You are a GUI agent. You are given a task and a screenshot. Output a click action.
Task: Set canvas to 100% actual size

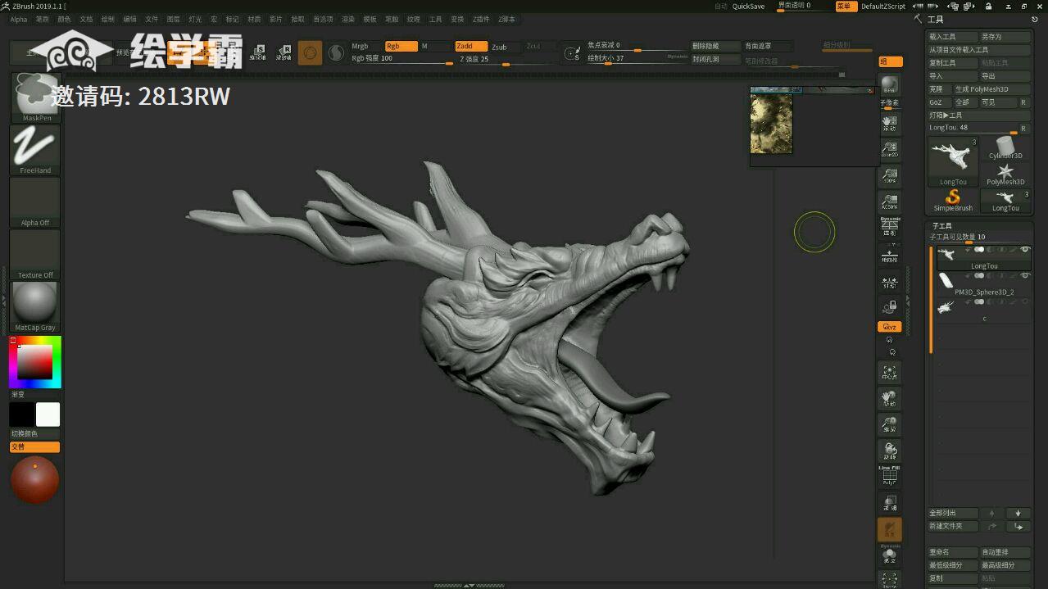(x=890, y=176)
